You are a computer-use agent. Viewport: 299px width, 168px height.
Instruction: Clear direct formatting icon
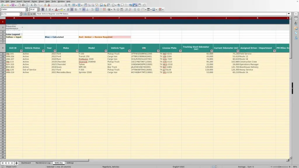49,5
